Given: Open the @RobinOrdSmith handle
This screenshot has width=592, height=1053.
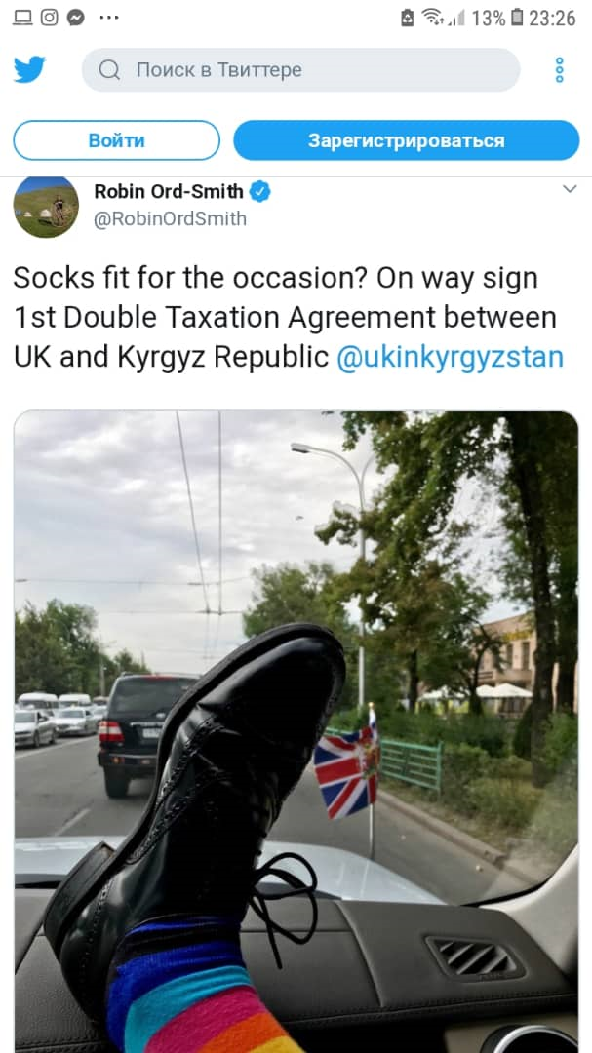Looking at the screenshot, I should 170,219.
